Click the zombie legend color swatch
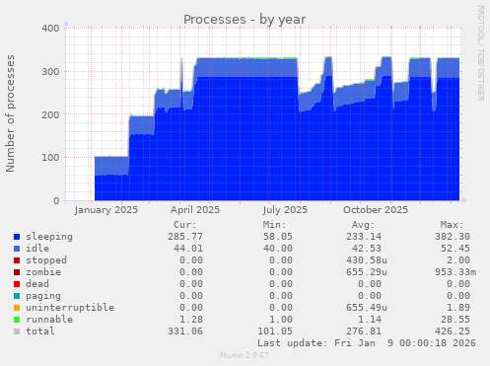This screenshot has height=366, width=490. tap(17, 272)
